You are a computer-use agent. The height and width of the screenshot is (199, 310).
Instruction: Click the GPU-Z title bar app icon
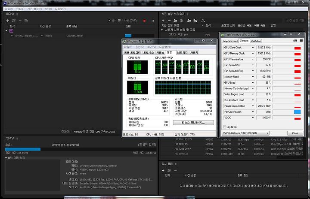[x=223, y=35]
